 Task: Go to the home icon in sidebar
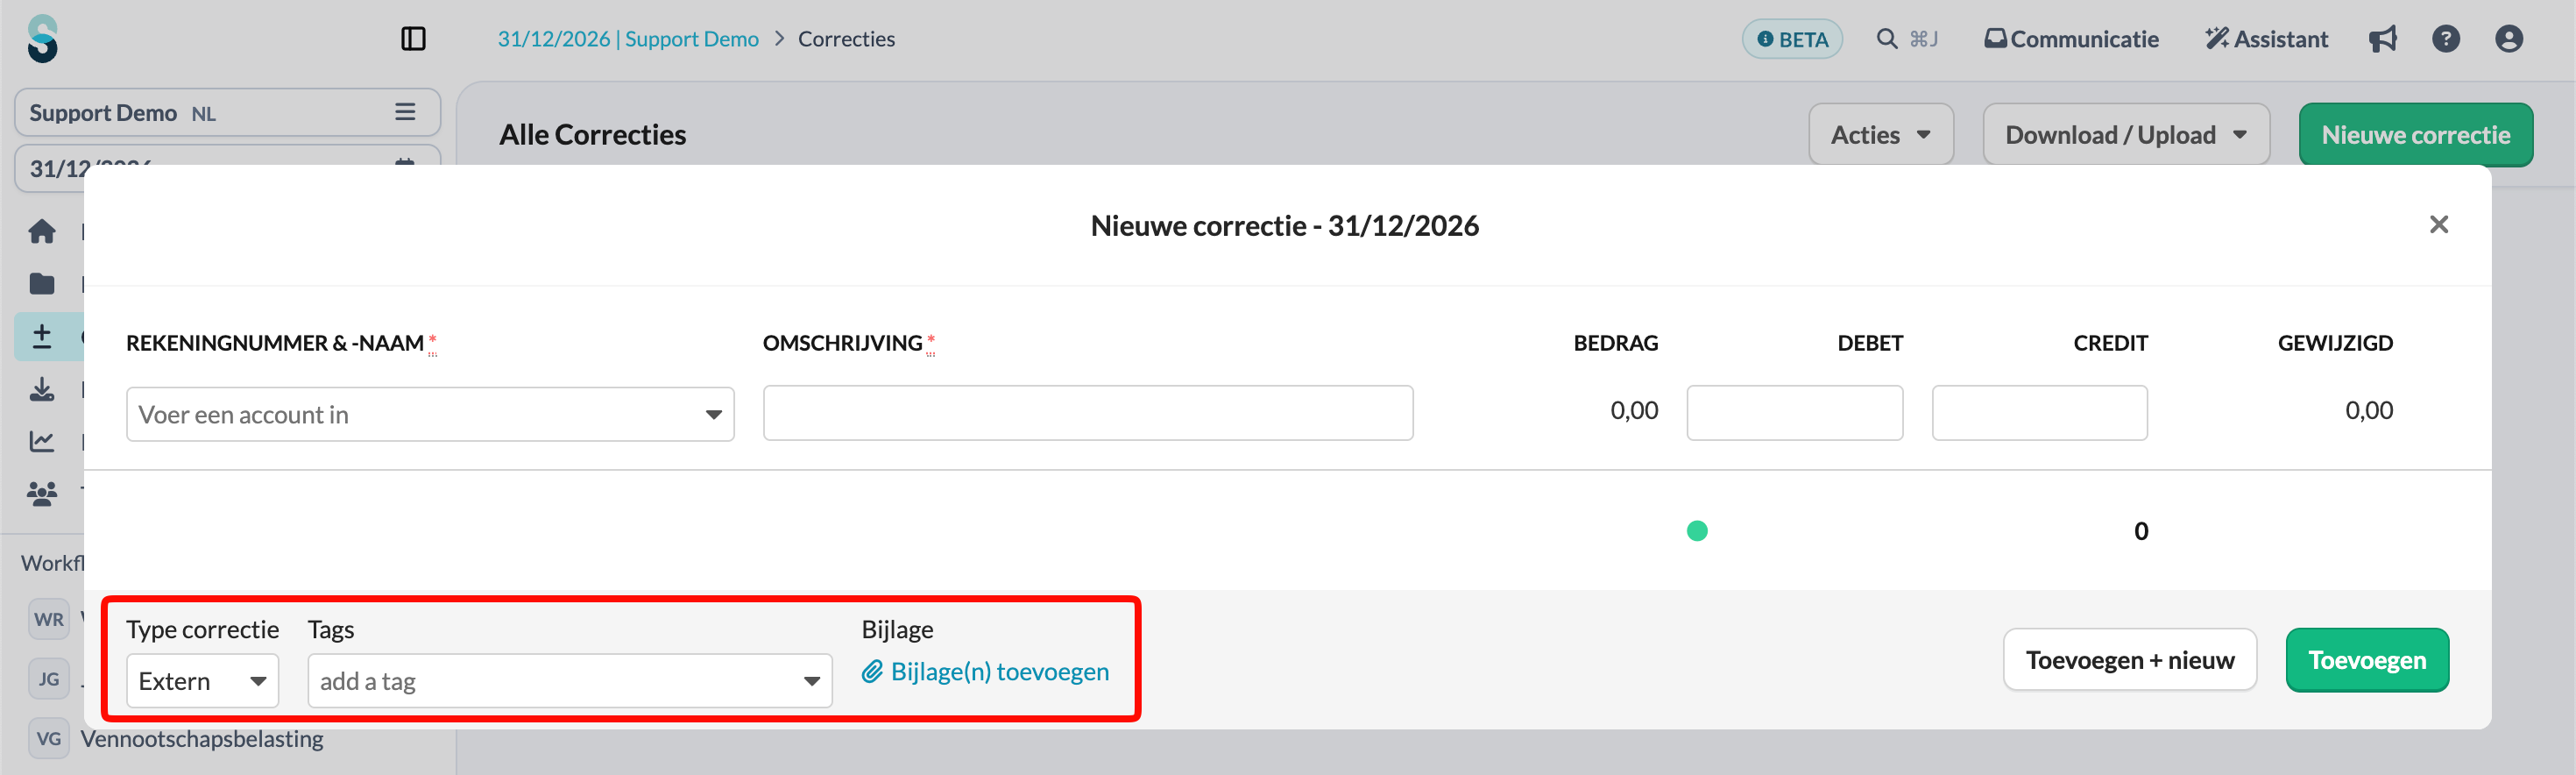(x=42, y=232)
